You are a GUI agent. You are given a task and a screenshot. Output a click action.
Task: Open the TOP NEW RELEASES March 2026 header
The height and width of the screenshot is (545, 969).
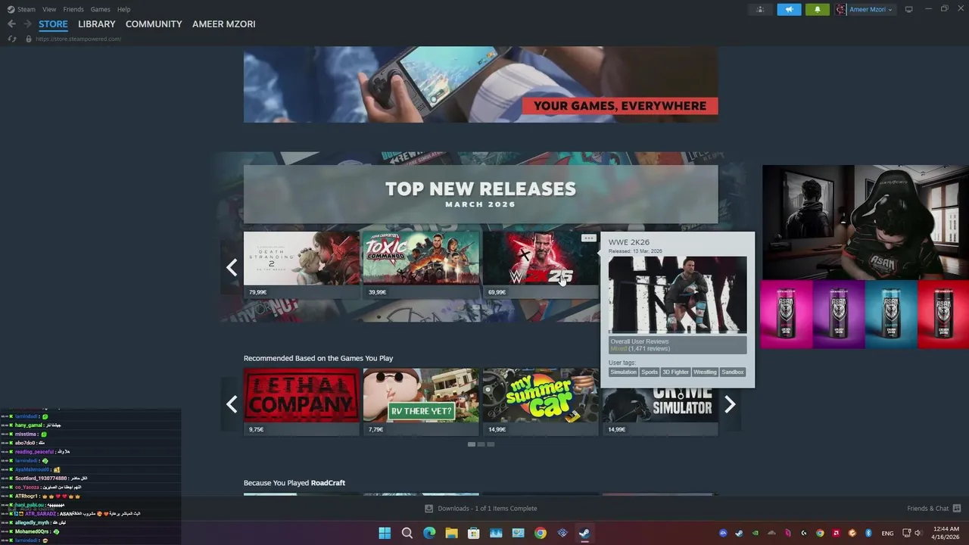(x=481, y=194)
